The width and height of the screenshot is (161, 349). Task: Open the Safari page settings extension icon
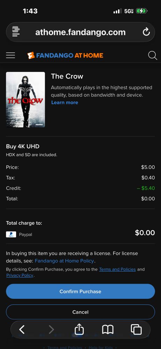pyautogui.click(x=16, y=32)
